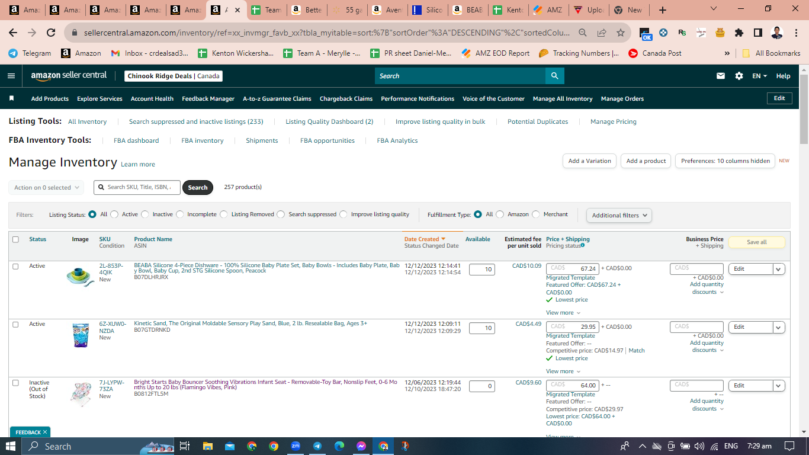This screenshot has height=455, width=809.
Task: Open the browser extensions puzzle icon
Action: [x=739, y=33]
